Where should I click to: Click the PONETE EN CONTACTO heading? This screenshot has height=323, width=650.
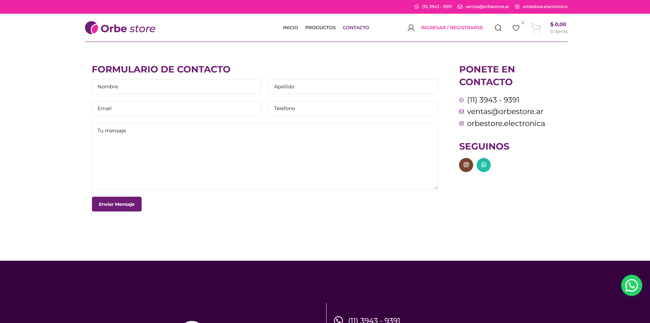487,76
